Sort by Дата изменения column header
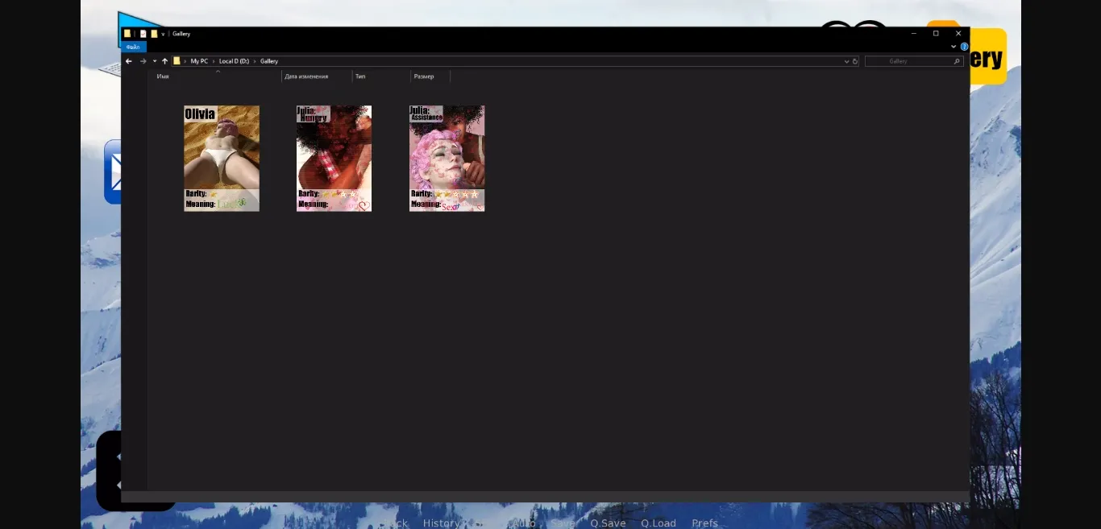The image size is (1101, 529). point(306,76)
